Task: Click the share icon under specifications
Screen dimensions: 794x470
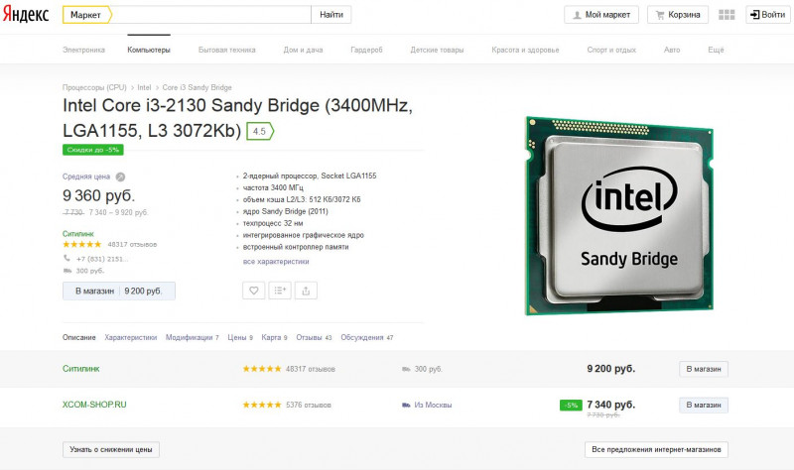Action: point(306,291)
